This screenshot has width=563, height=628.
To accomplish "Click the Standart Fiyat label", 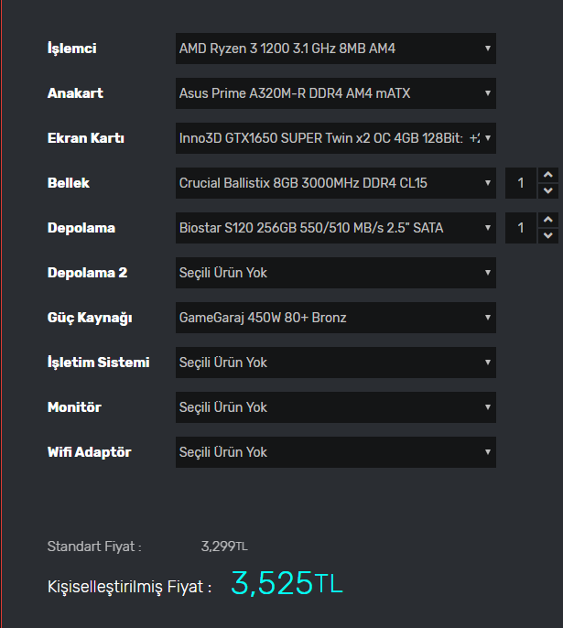I will click(94, 547).
